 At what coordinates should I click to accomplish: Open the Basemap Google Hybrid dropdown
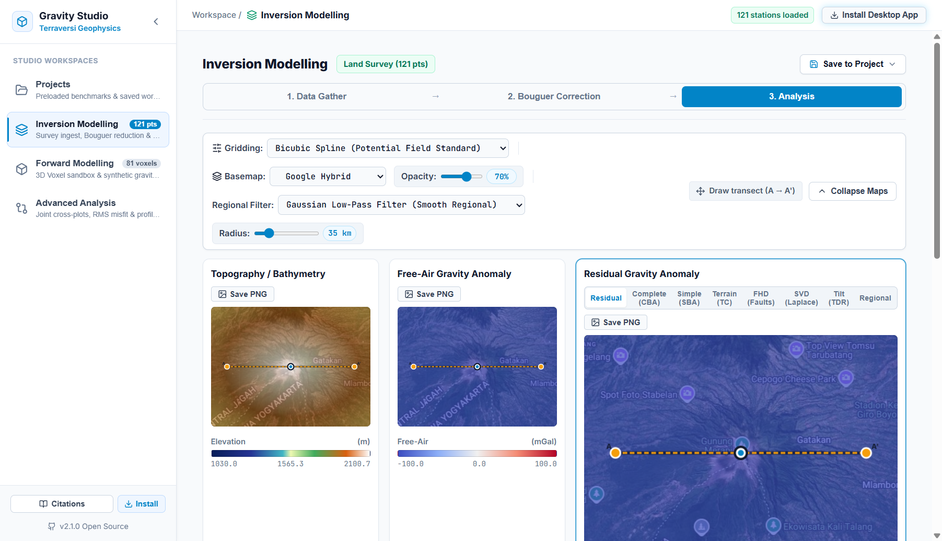[328, 176]
